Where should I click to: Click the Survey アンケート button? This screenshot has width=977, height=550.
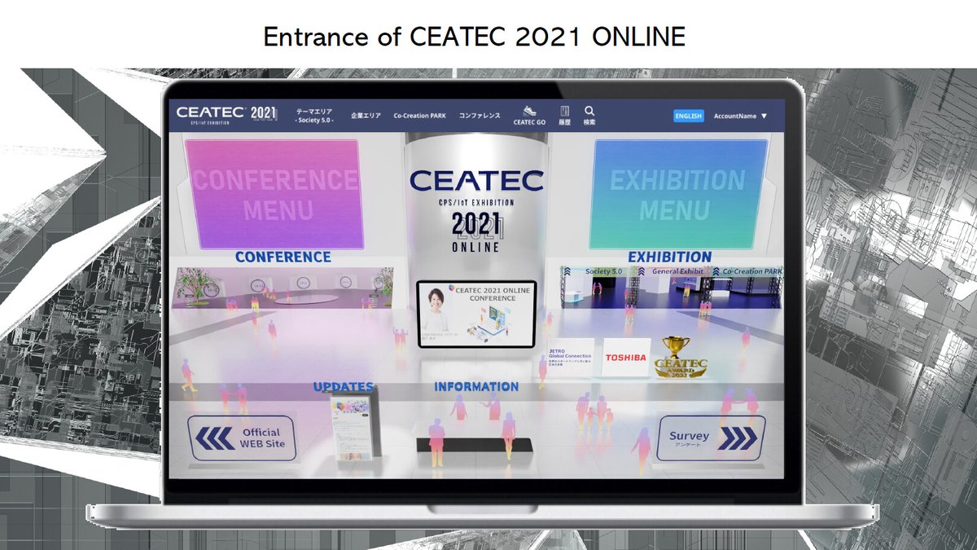point(712,438)
